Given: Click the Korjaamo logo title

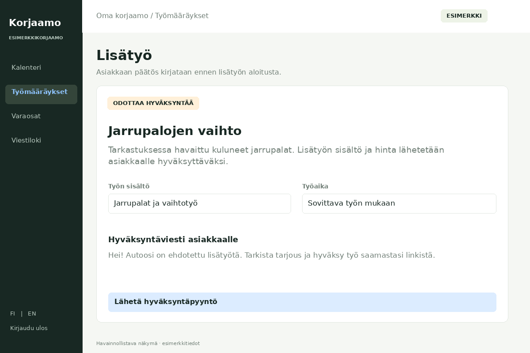Looking at the screenshot, I should (x=35, y=23).
